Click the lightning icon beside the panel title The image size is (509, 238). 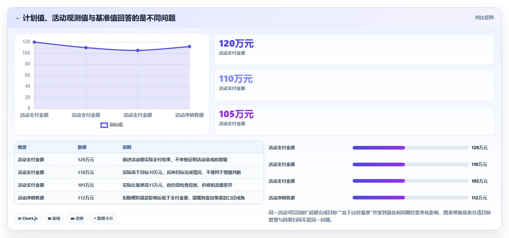coord(17,18)
